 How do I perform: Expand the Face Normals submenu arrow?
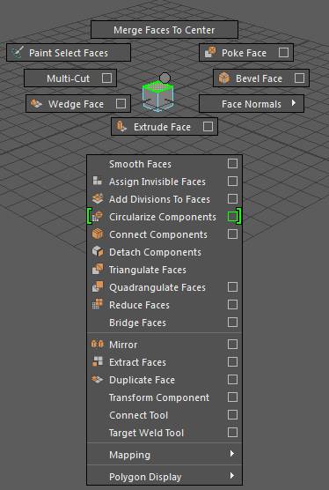(294, 103)
